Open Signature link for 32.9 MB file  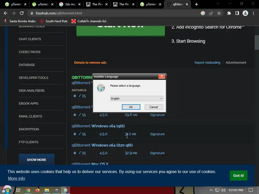click(157, 153)
